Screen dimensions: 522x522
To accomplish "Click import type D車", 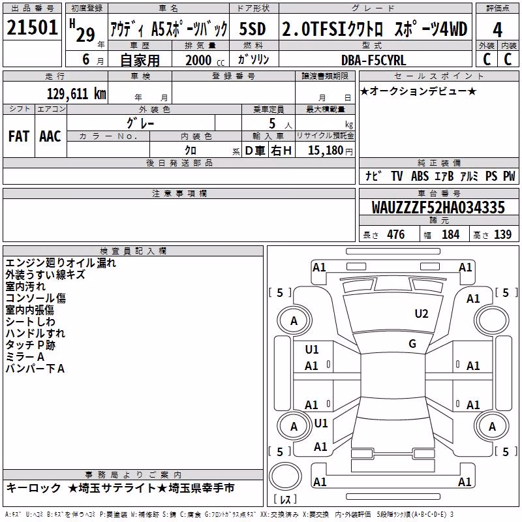I will tap(255, 151).
